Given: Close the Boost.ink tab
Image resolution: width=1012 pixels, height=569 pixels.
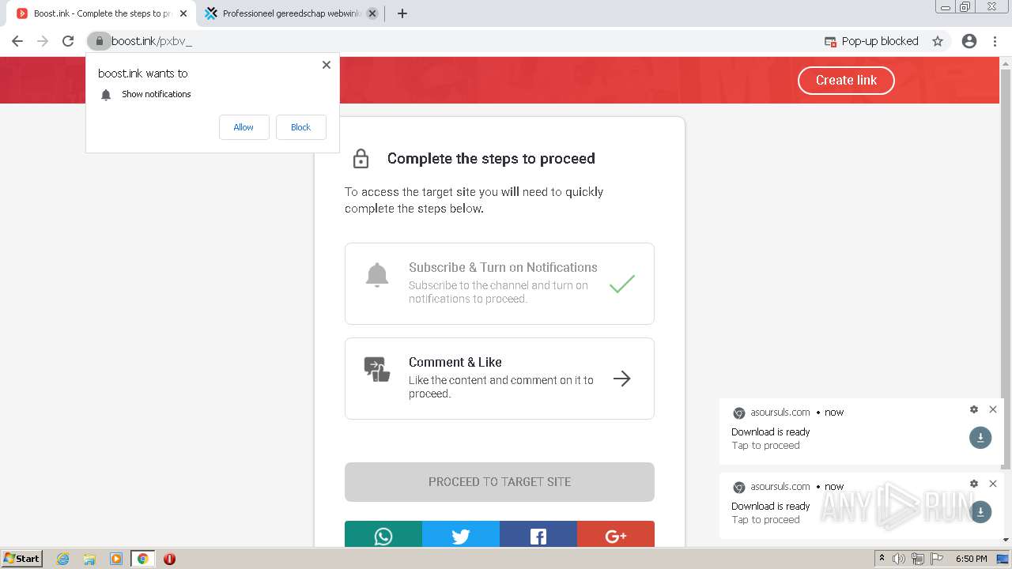Looking at the screenshot, I should (x=183, y=13).
